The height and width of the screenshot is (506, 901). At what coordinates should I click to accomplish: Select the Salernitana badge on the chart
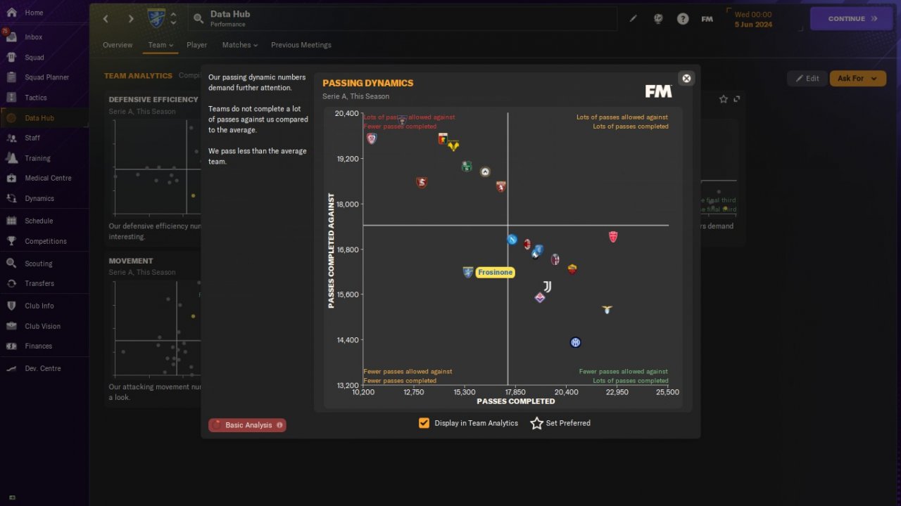click(422, 183)
